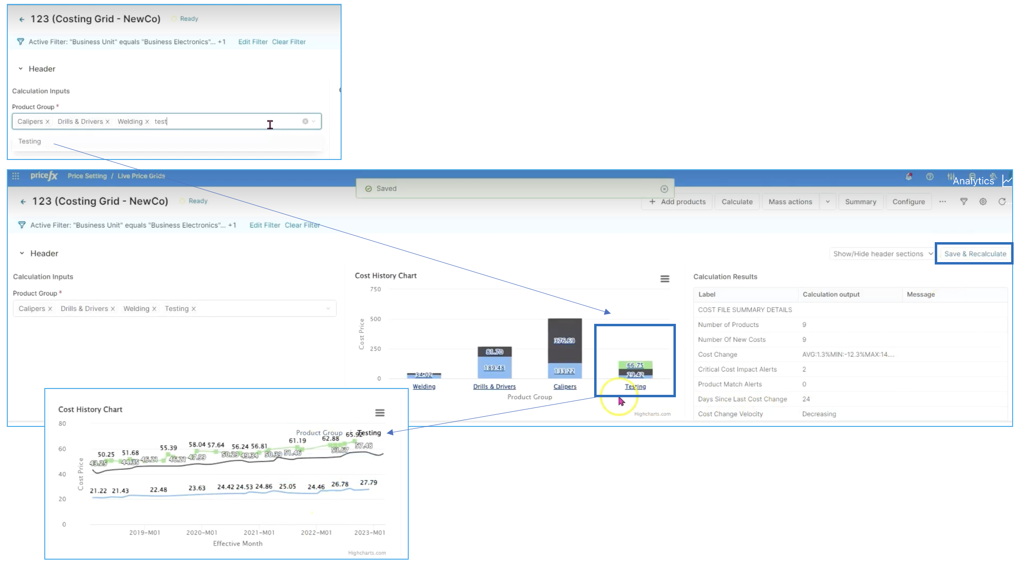Viewport: 1017px width, 565px height.
Task: Click Clear Filter in the main view
Action: 302,225
